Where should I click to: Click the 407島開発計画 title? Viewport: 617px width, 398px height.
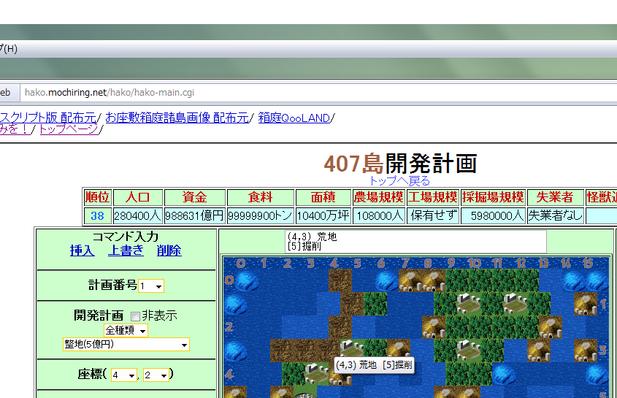(x=400, y=164)
